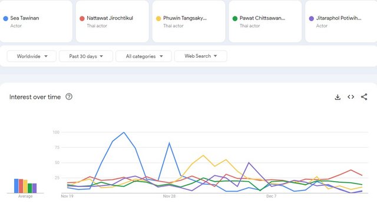Click the Nov 19 axis label

67,196
